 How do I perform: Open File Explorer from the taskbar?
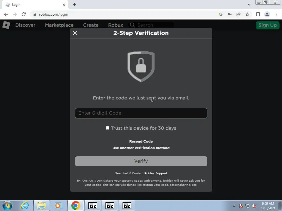42,206
